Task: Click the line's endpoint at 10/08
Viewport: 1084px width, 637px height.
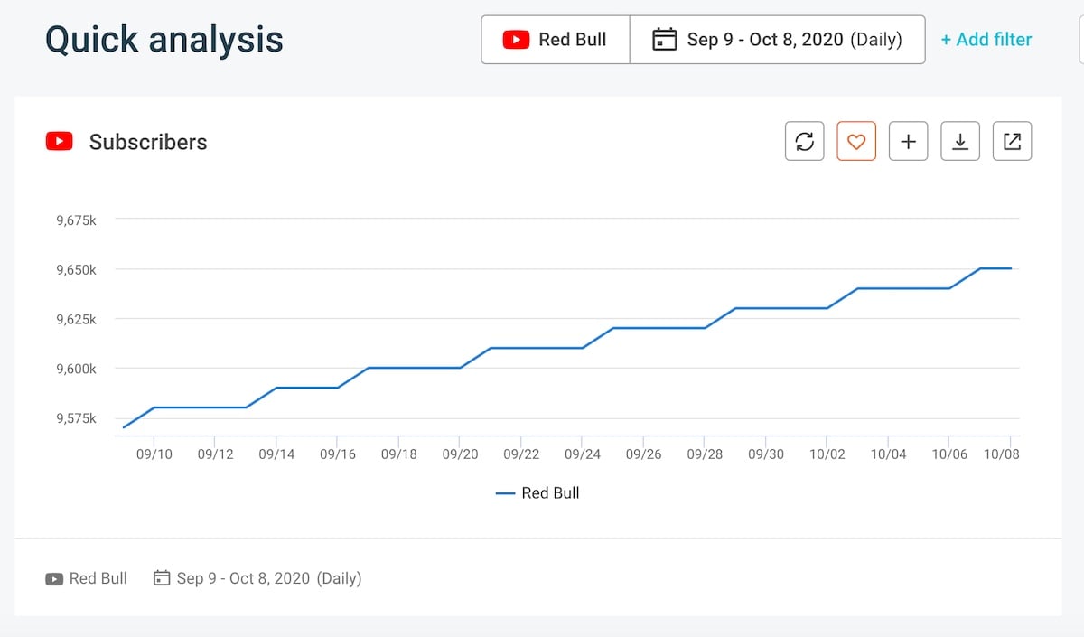Action: pos(1011,268)
